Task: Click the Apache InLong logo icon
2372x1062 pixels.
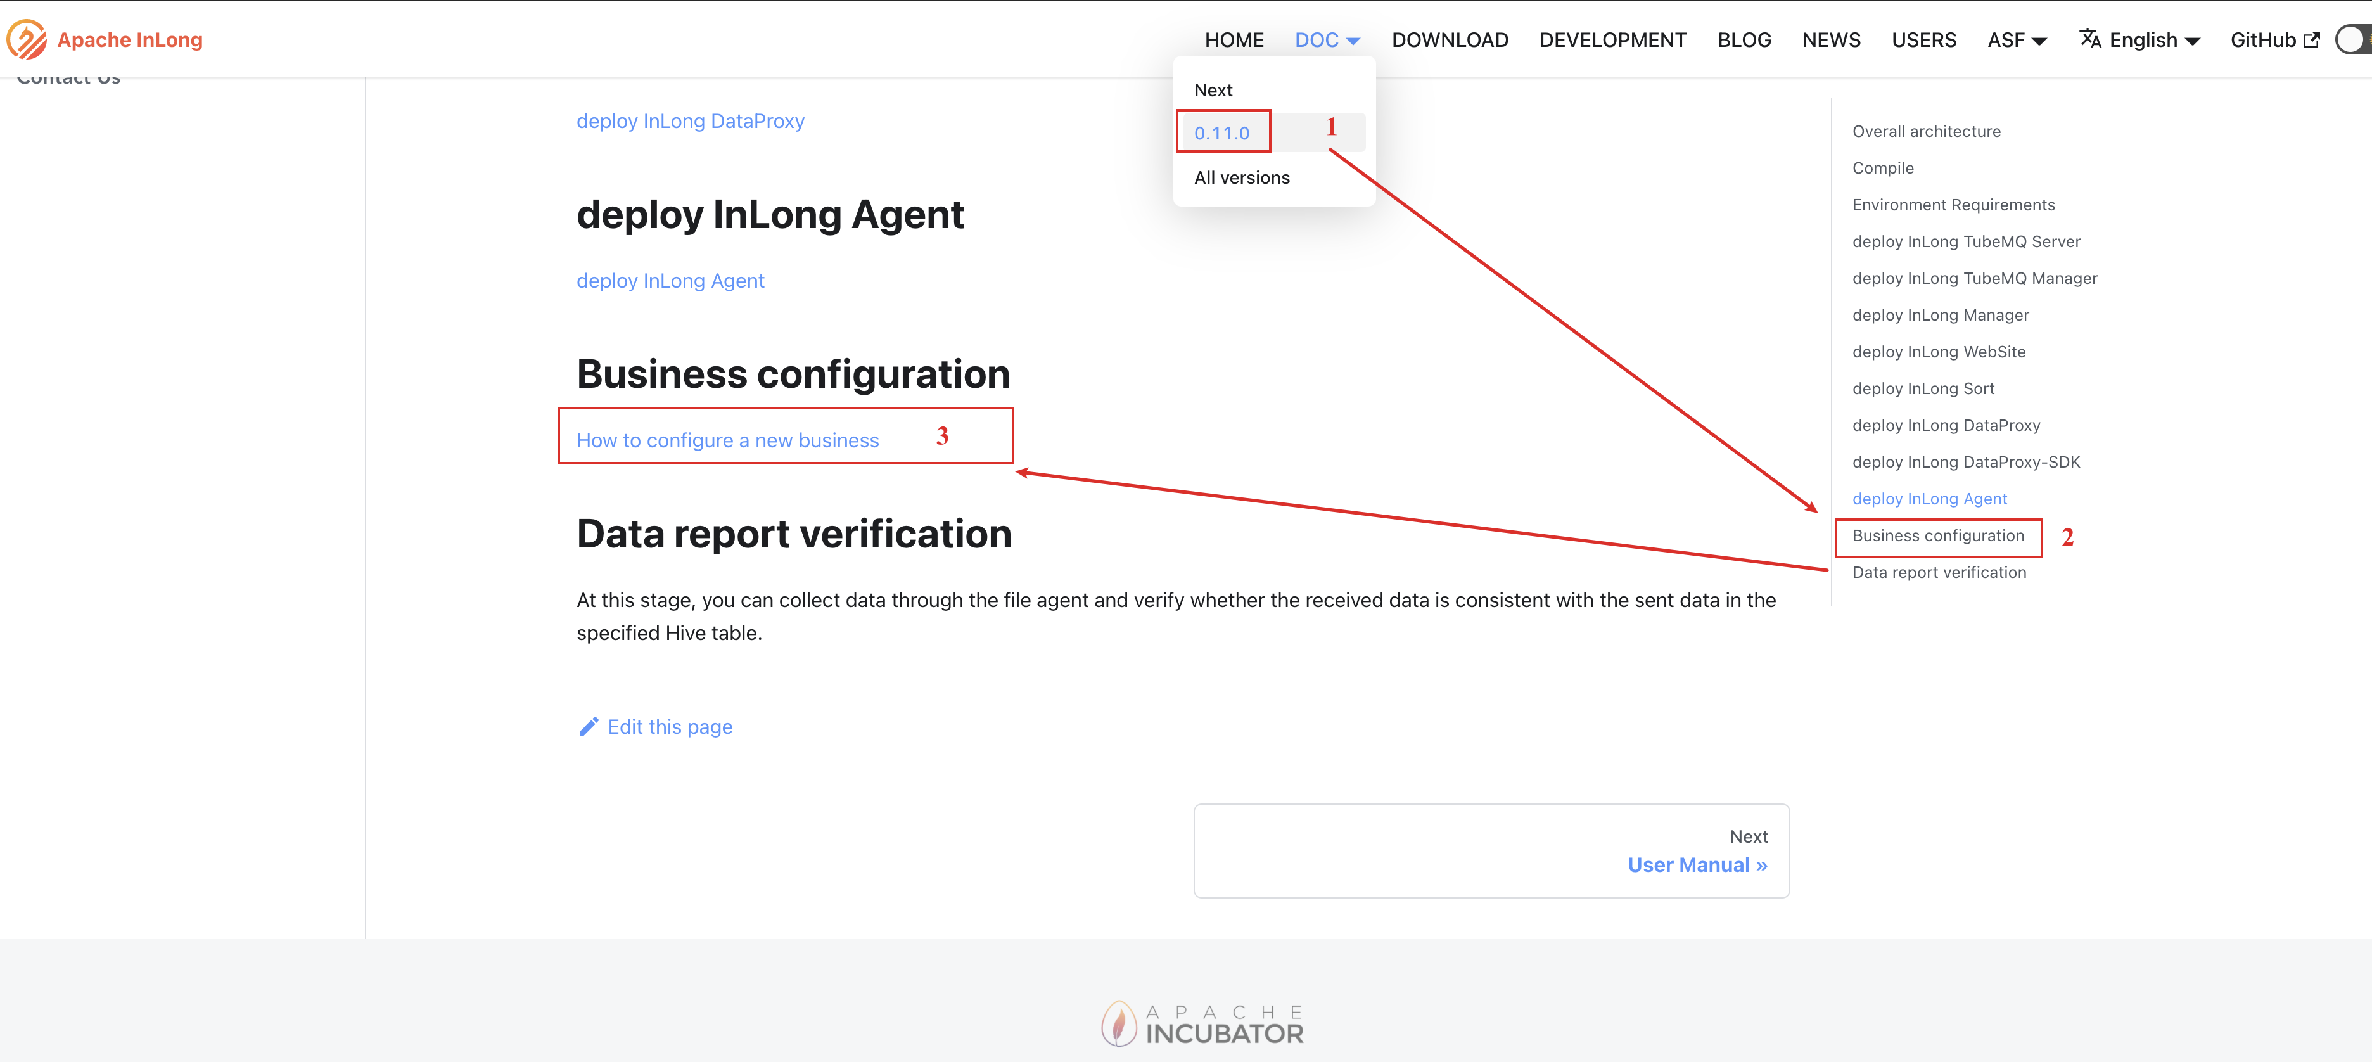Action: [x=27, y=40]
